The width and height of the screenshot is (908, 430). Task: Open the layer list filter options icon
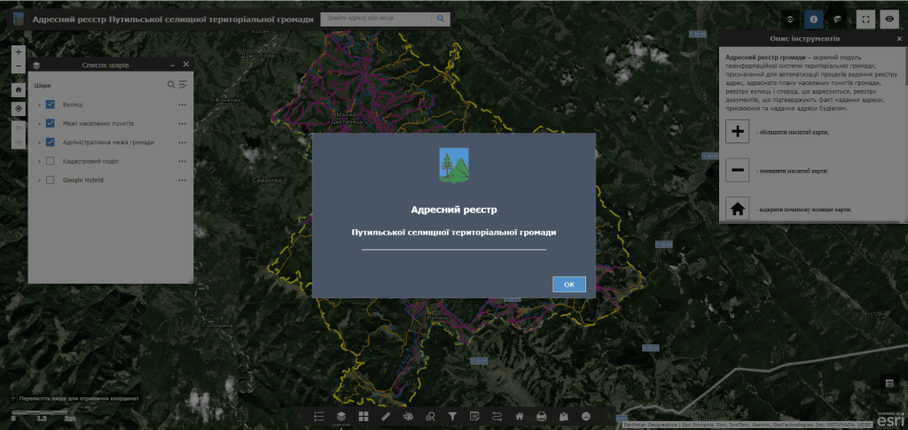tap(183, 84)
